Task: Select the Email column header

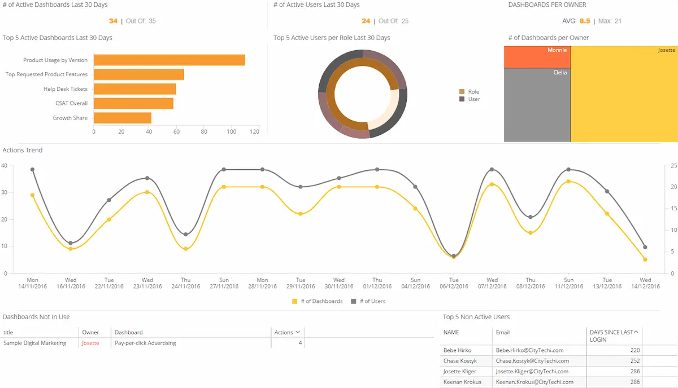Action: 502,332
